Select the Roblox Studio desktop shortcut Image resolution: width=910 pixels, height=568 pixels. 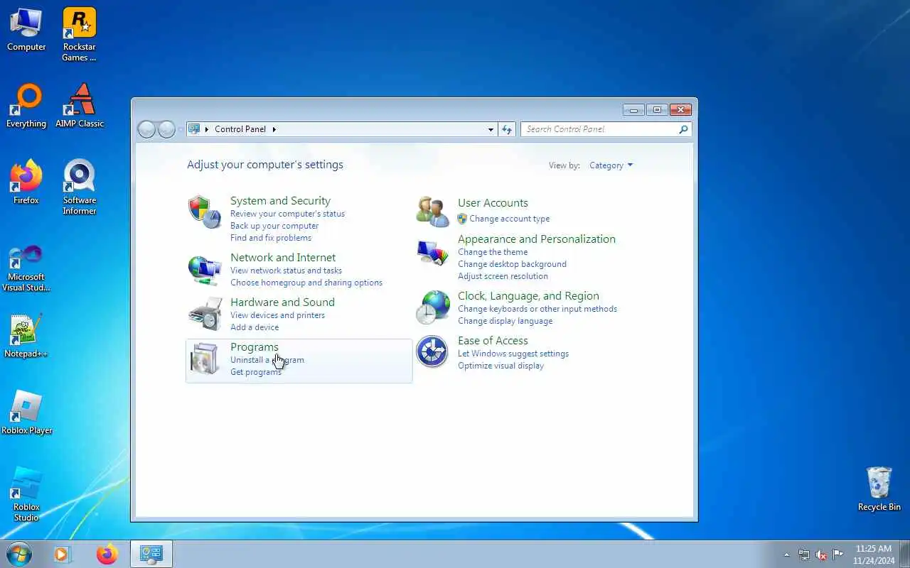click(26, 494)
